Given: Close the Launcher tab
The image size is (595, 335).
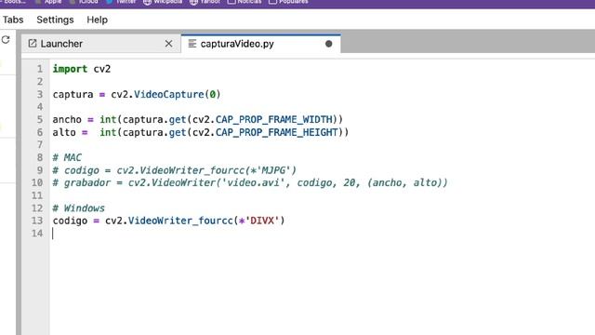Looking at the screenshot, I should 168,44.
